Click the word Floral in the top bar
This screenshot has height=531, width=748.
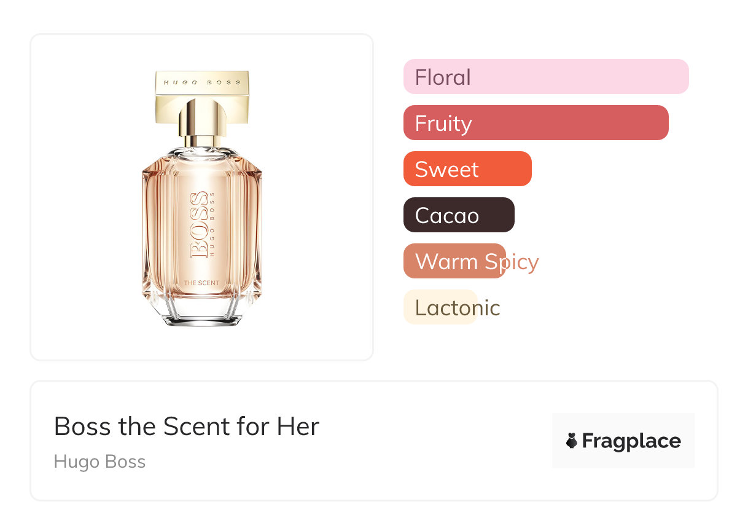(x=443, y=77)
